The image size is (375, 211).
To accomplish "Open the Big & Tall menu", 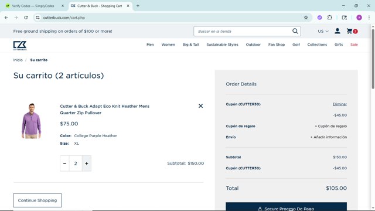I will [x=190, y=45].
